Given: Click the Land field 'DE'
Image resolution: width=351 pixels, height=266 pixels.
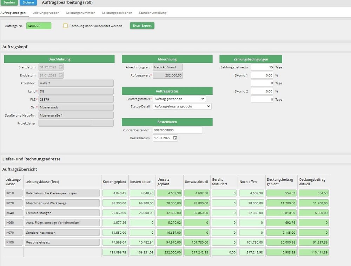Looking at the screenshot, I should [76, 91].
